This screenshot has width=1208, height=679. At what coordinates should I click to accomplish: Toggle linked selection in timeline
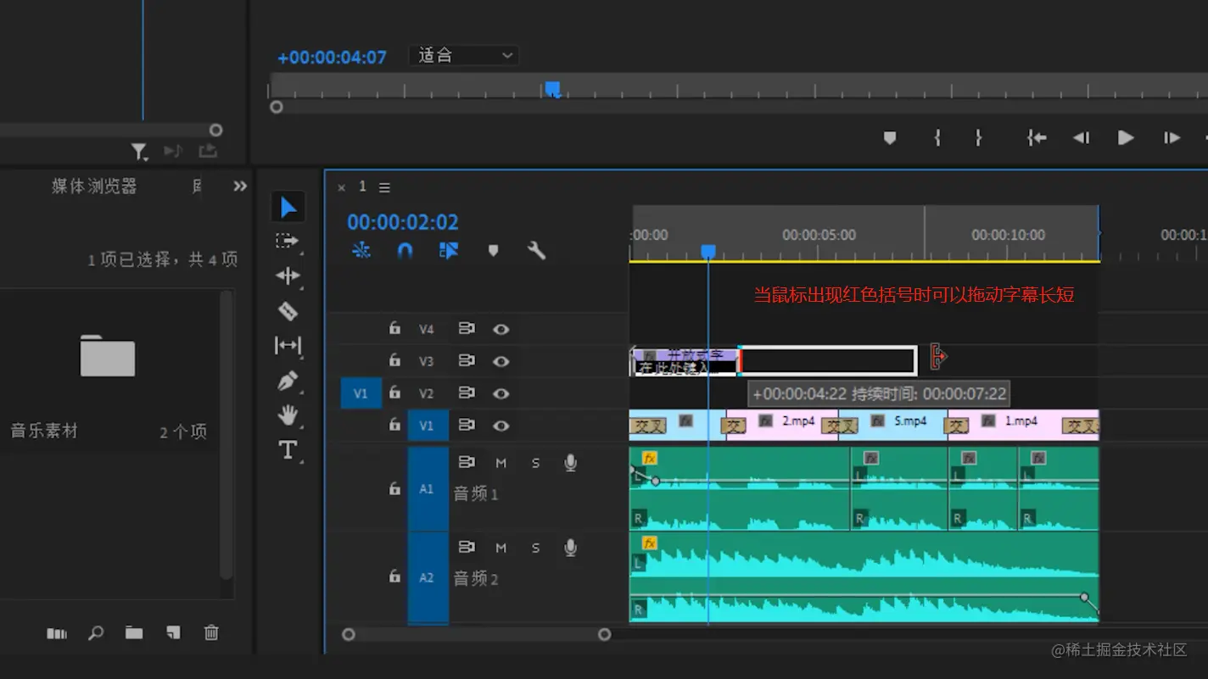point(449,250)
